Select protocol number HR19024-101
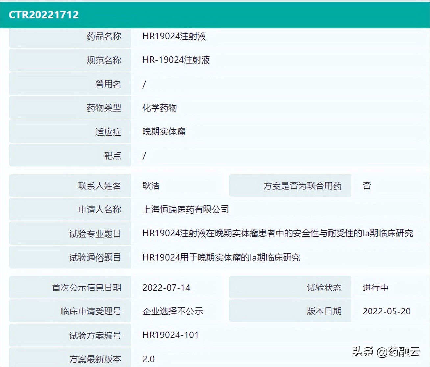430x367 pixels. 170,335
